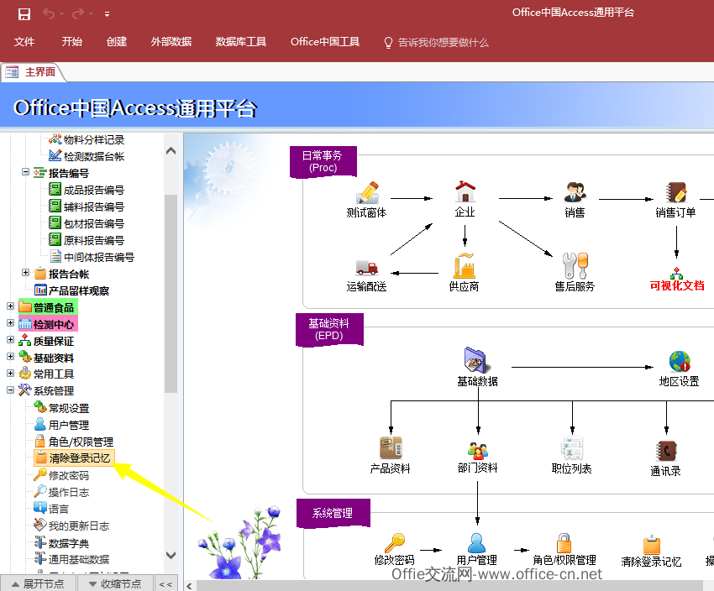Open the Office中国工具 ribbon tab
This screenshot has height=591, width=714.
point(325,42)
